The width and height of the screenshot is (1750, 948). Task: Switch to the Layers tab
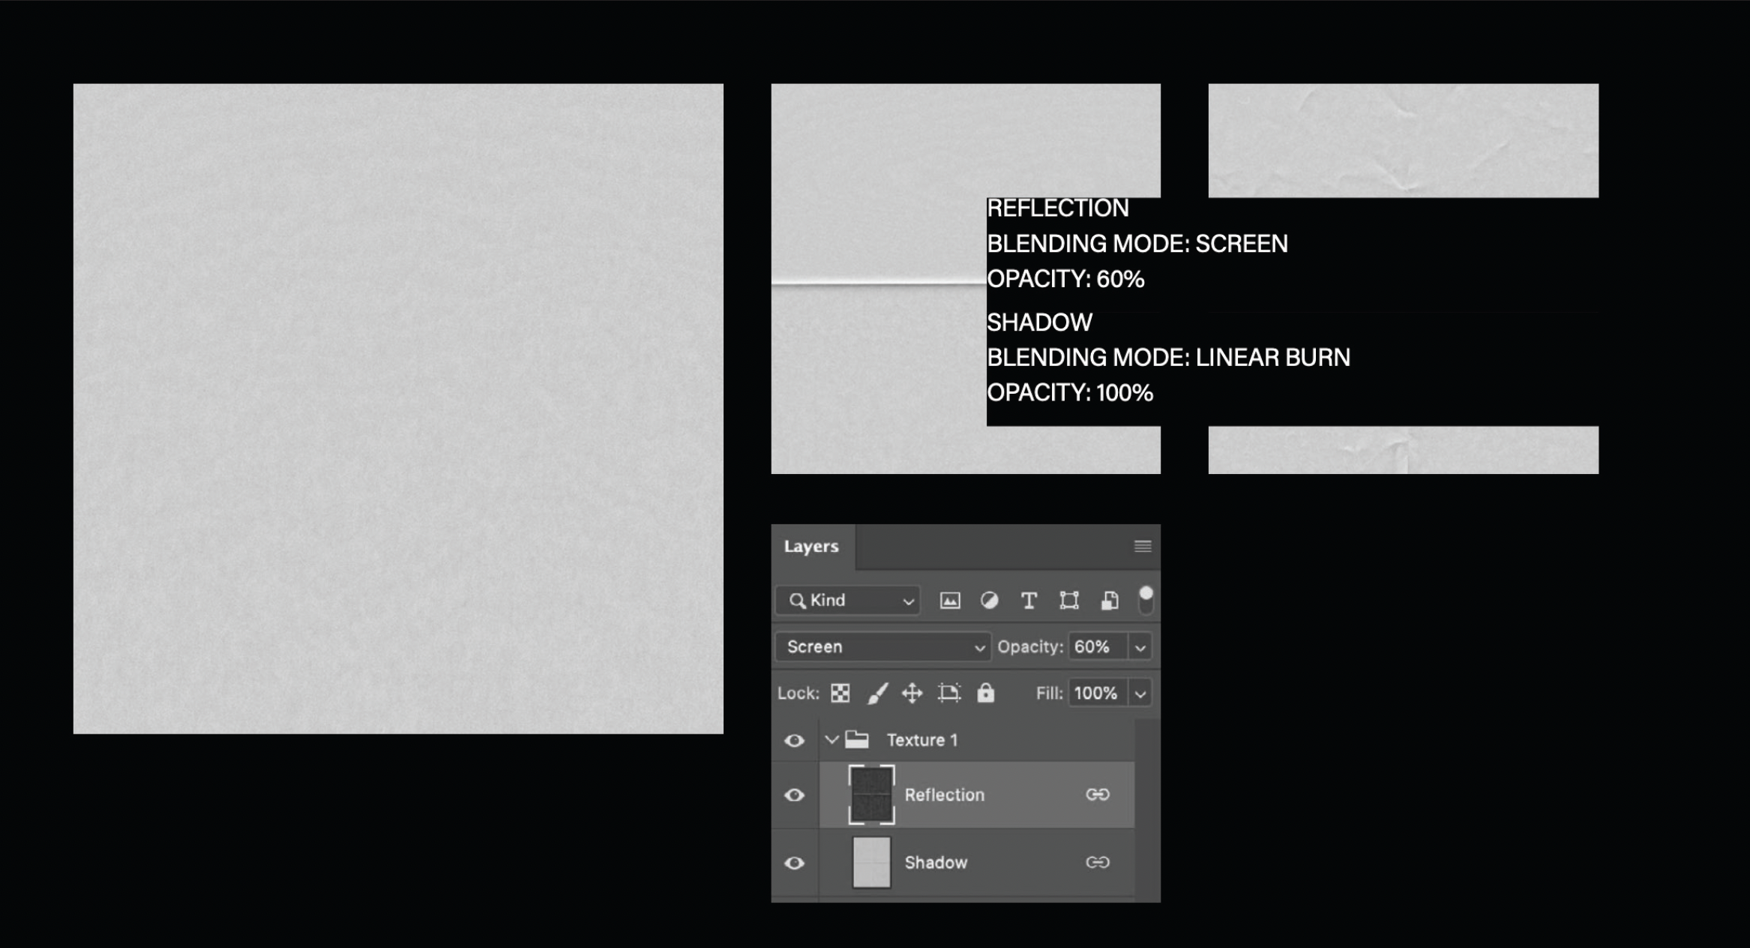(x=811, y=547)
